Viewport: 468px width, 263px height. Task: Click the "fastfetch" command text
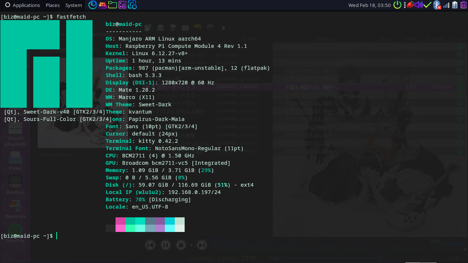71,17
